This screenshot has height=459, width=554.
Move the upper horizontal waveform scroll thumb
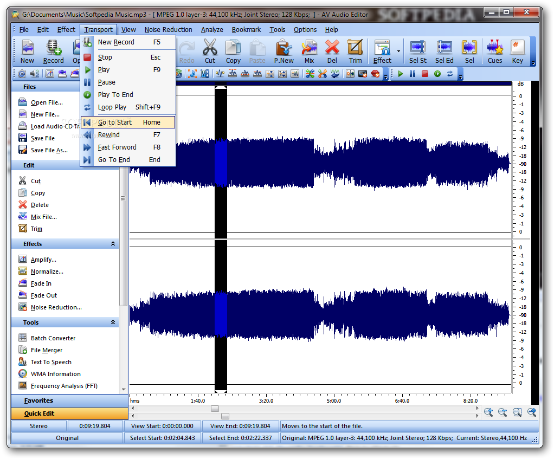[215, 409]
